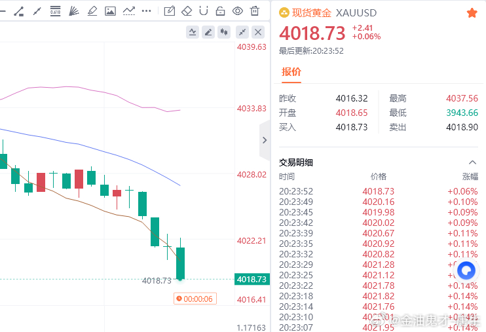Viewport: 486px width, 332px height.
Task: Toggle the drawing lock icon
Action: click(220, 11)
